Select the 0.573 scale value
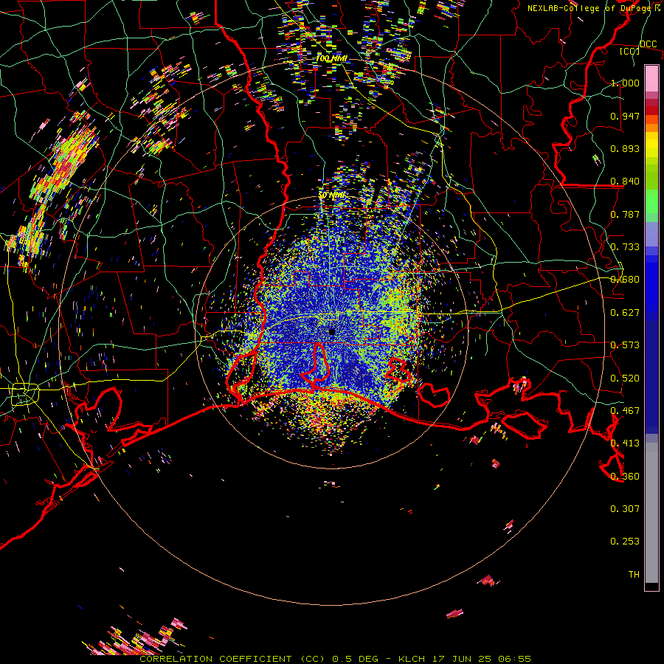 [625, 345]
